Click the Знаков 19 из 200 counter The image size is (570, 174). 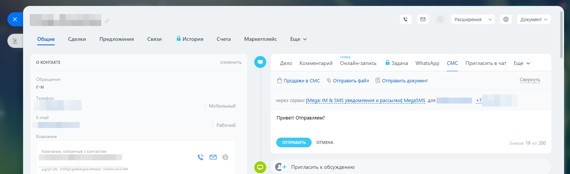[x=527, y=143]
